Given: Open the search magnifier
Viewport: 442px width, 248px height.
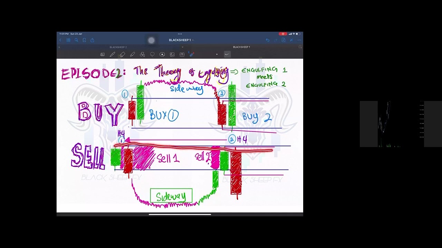Looking at the screenshot, I should click(x=76, y=40).
